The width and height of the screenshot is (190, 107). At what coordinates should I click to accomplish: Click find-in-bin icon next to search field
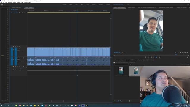[130, 64]
